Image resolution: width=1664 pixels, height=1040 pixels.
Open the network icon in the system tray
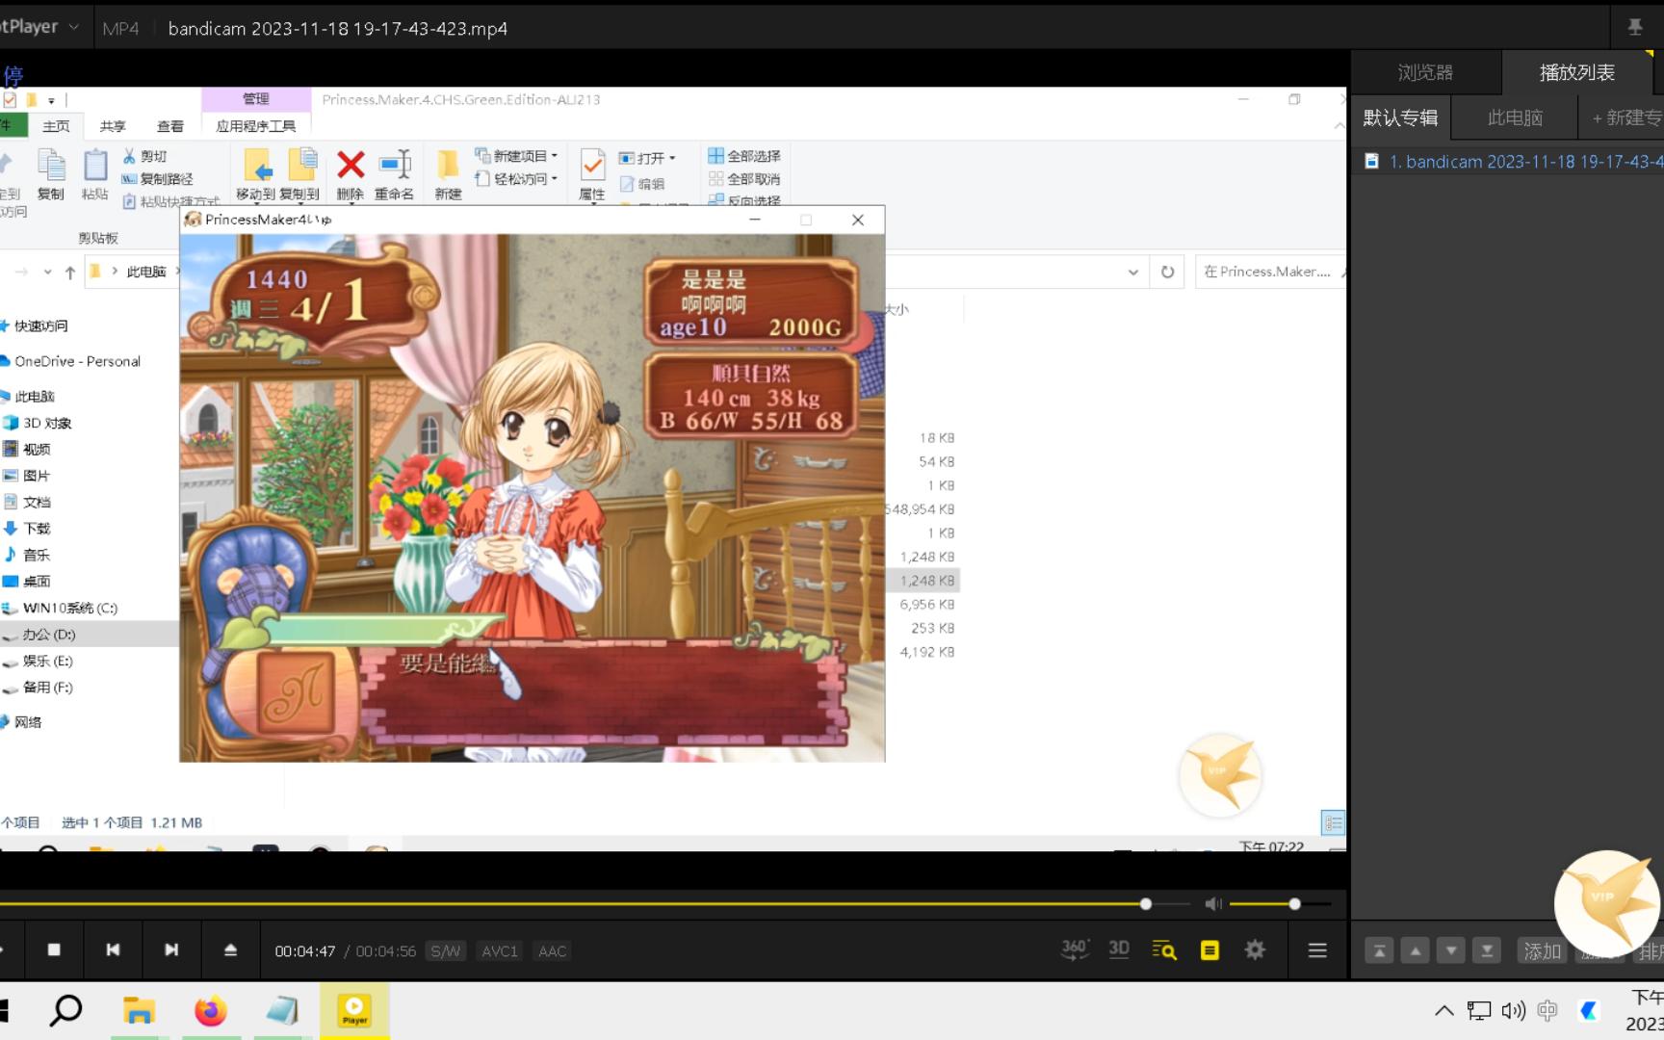point(1478,1010)
